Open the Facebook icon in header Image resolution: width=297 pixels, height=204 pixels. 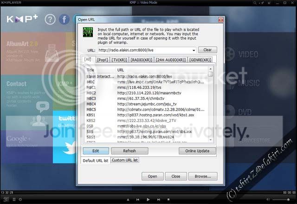click(64, 19)
